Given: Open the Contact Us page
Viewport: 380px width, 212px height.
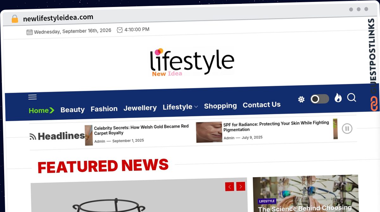Looking at the screenshot, I should click(x=262, y=104).
